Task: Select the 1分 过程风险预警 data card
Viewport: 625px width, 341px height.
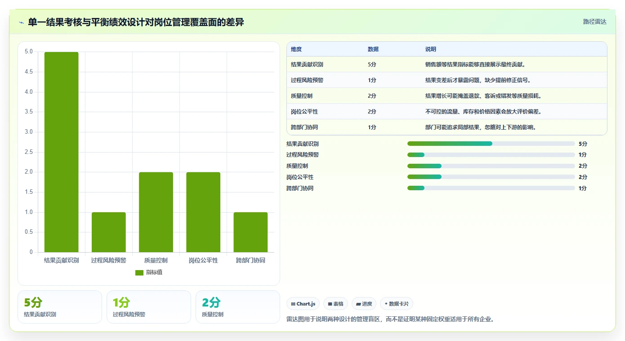Action: click(149, 307)
